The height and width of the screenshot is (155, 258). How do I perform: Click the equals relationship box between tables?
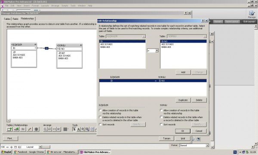[46, 48]
